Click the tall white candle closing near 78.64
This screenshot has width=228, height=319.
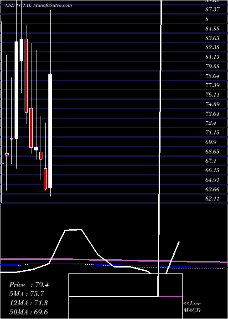50,131
